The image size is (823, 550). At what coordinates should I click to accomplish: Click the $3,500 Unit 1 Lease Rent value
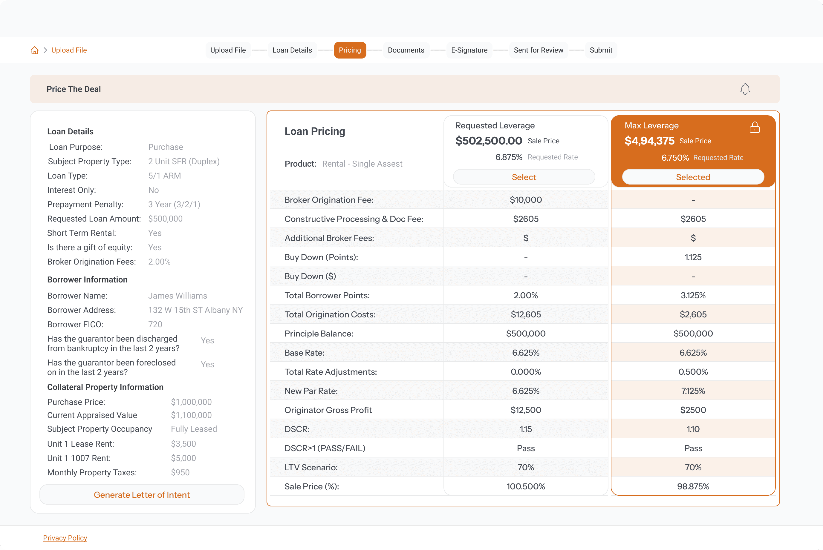pyautogui.click(x=183, y=444)
